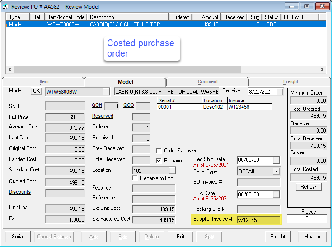332x247 pixels.
Task: Click the horizontal scrollbar left arrow
Action: 10,70
